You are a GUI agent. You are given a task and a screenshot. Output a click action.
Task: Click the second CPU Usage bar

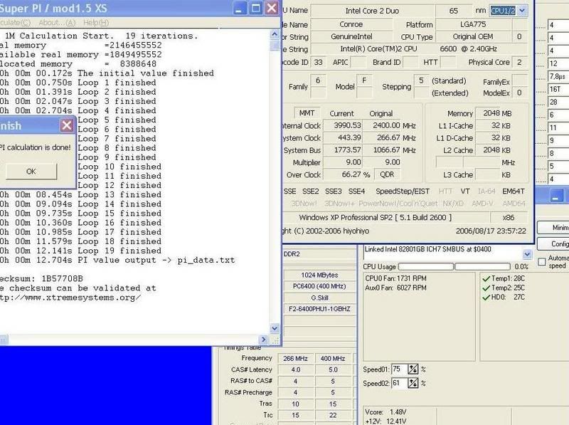[483, 267]
